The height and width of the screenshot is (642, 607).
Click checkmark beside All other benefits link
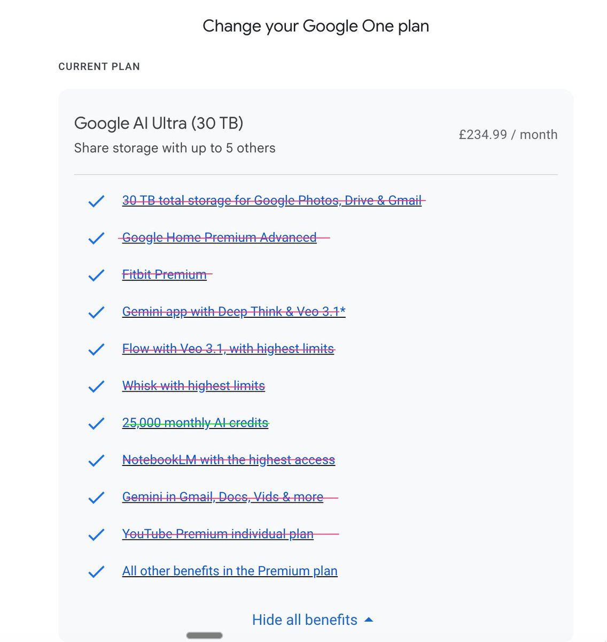pyautogui.click(x=96, y=572)
